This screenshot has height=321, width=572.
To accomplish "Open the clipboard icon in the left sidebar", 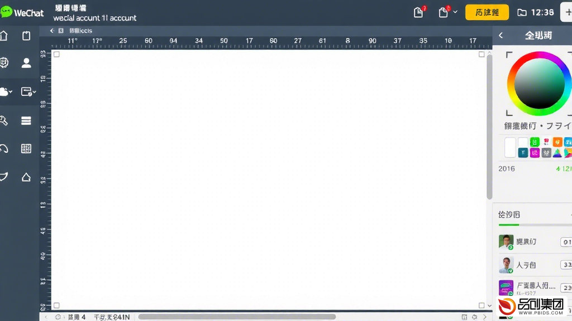I will [26, 36].
